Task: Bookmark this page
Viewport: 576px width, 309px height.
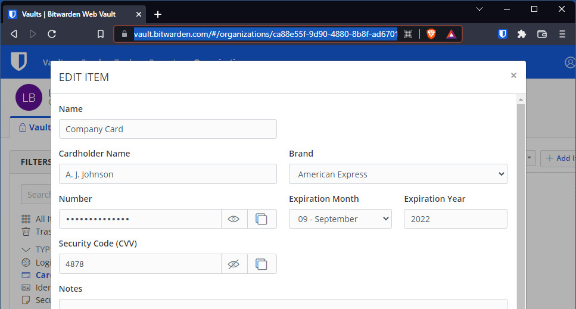Action: [x=101, y=34]
